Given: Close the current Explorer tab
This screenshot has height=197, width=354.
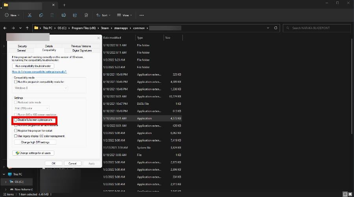Looking at the screenshot, I should click(x=53, y=5).
